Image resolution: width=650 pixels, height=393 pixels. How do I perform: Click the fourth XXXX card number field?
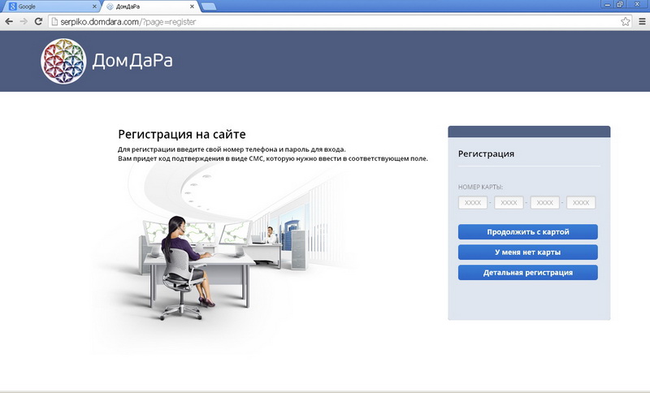(581, 202)
